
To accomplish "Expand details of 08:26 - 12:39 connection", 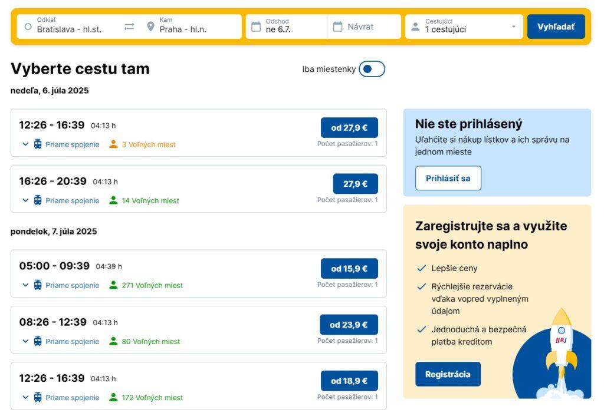I will tap(25, 341).
